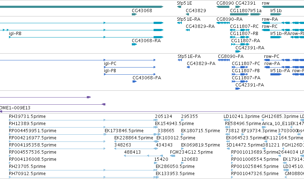Click the Sfp51E gene label
Viewport: 304px width, 179px height.
[x=184, y=3]
